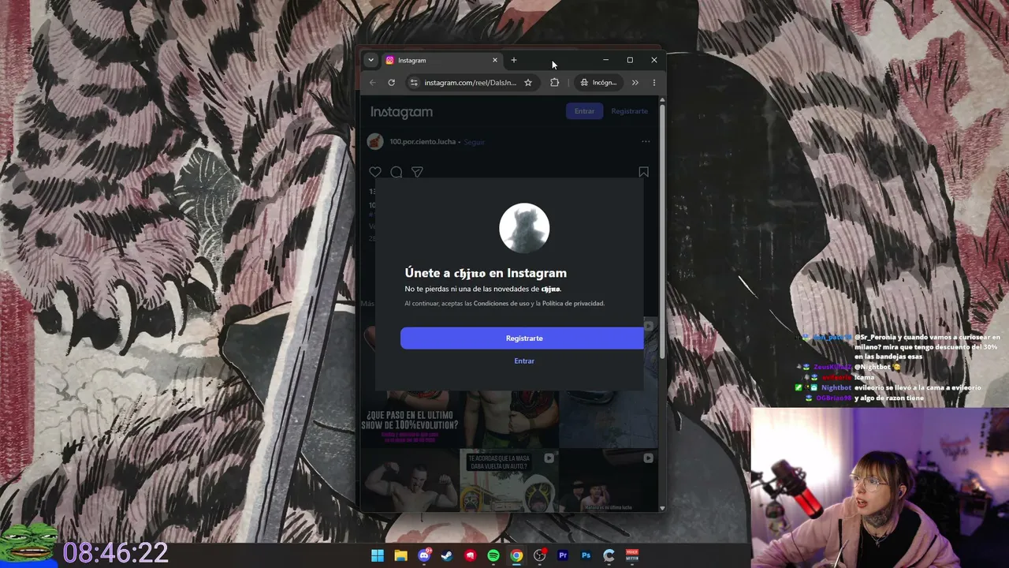This screenshot has width=1009, height=568.
Task: Open the 100.por.ciento.lucha username link
Action: pyautogui.click(x=423, y=142)
